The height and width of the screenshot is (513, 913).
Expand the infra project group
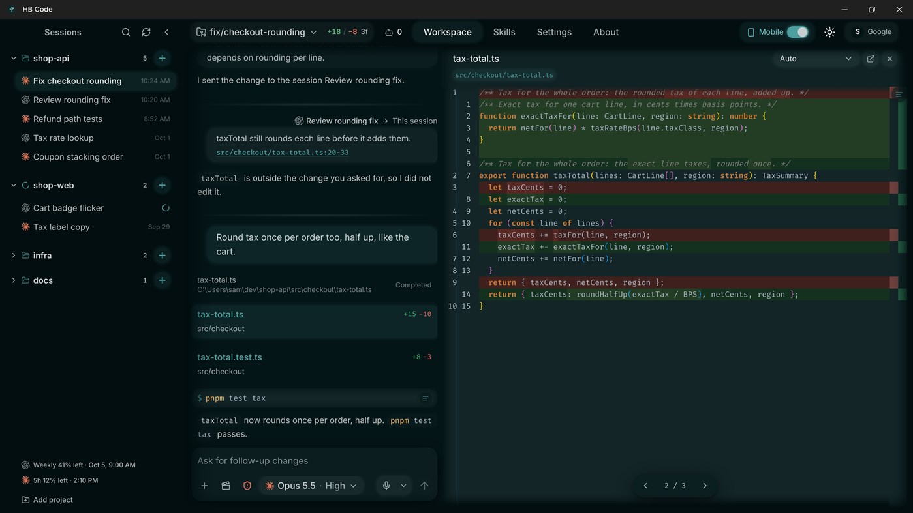point(13,256)
